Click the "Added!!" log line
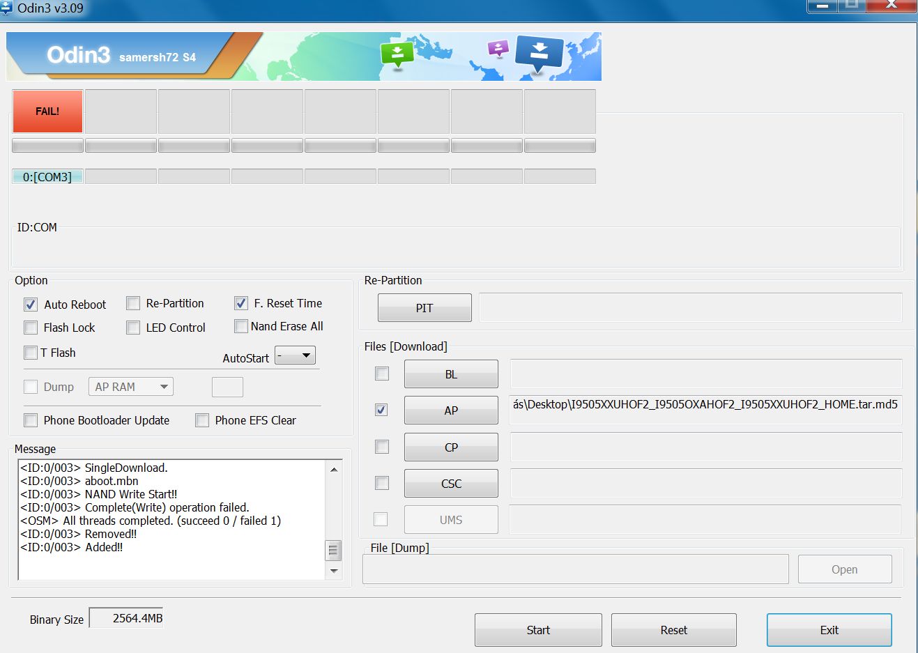Image resolution: width=918 pixels, height=653 pixels. [72, 547]
